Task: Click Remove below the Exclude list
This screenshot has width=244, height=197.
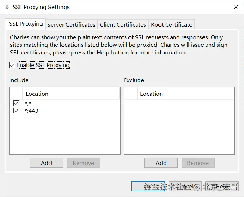Action: 198,163
